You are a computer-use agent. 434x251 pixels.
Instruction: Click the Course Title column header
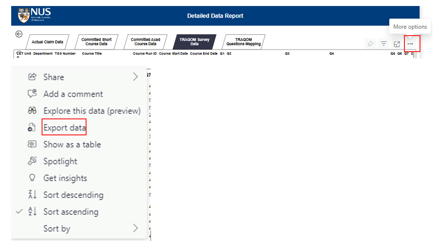(x=92, y=54)
